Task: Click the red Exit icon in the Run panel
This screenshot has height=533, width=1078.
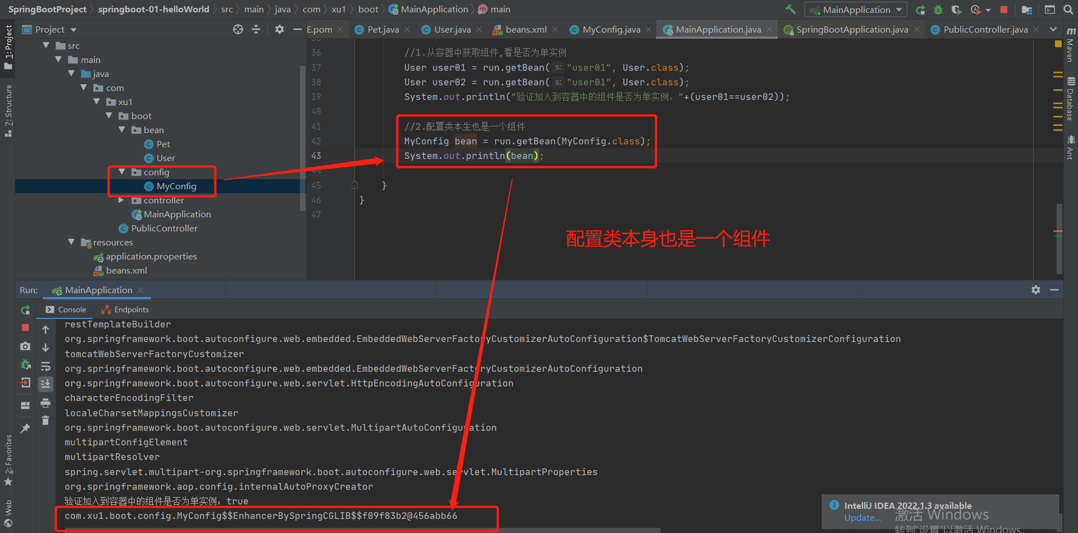Action: coord(25,383)
